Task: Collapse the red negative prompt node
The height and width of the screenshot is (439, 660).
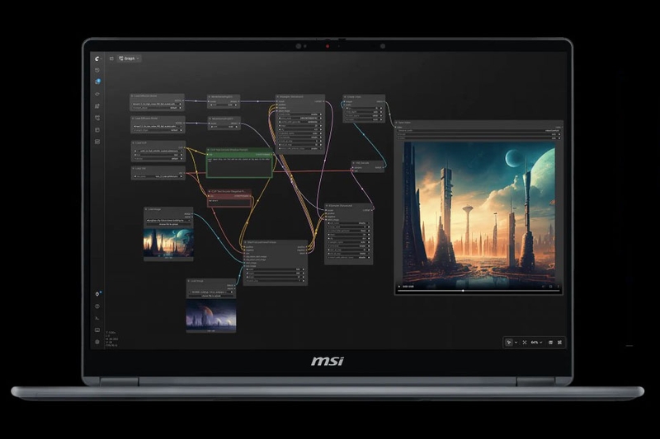Action: 210,192
